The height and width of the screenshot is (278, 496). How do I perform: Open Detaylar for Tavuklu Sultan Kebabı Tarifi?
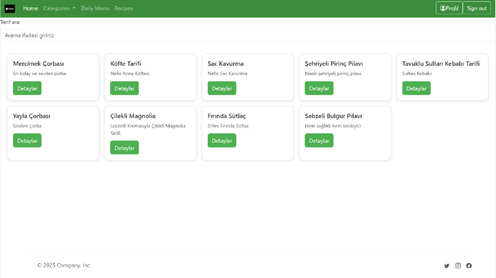(417, 89)
